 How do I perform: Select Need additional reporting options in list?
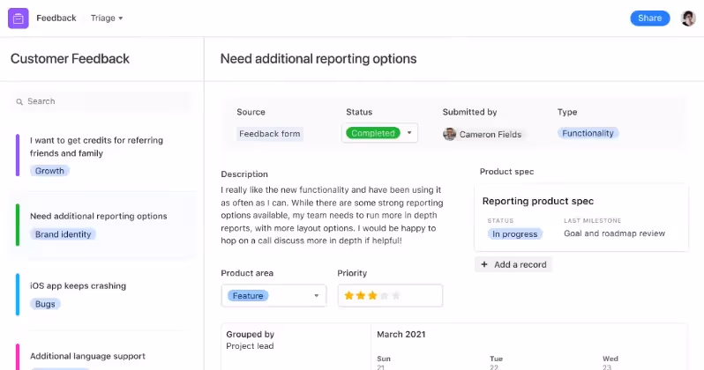click(101, 226)
